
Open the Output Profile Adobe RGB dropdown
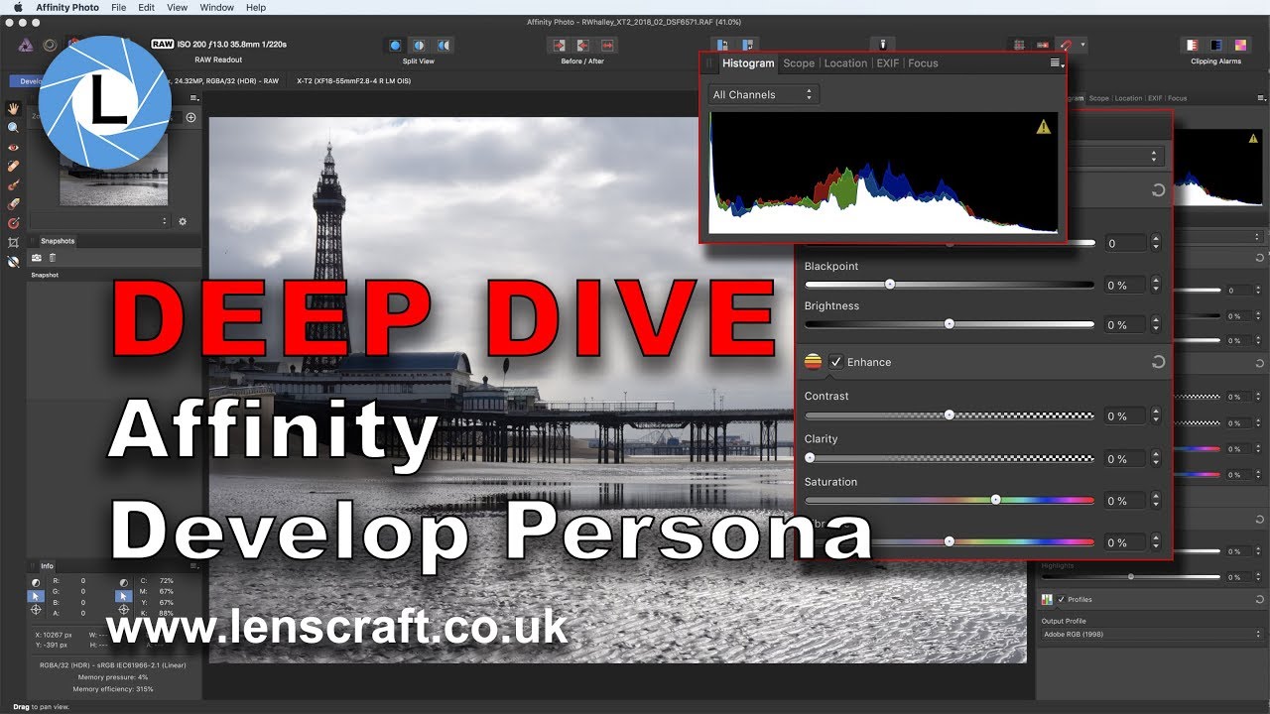1154,634
